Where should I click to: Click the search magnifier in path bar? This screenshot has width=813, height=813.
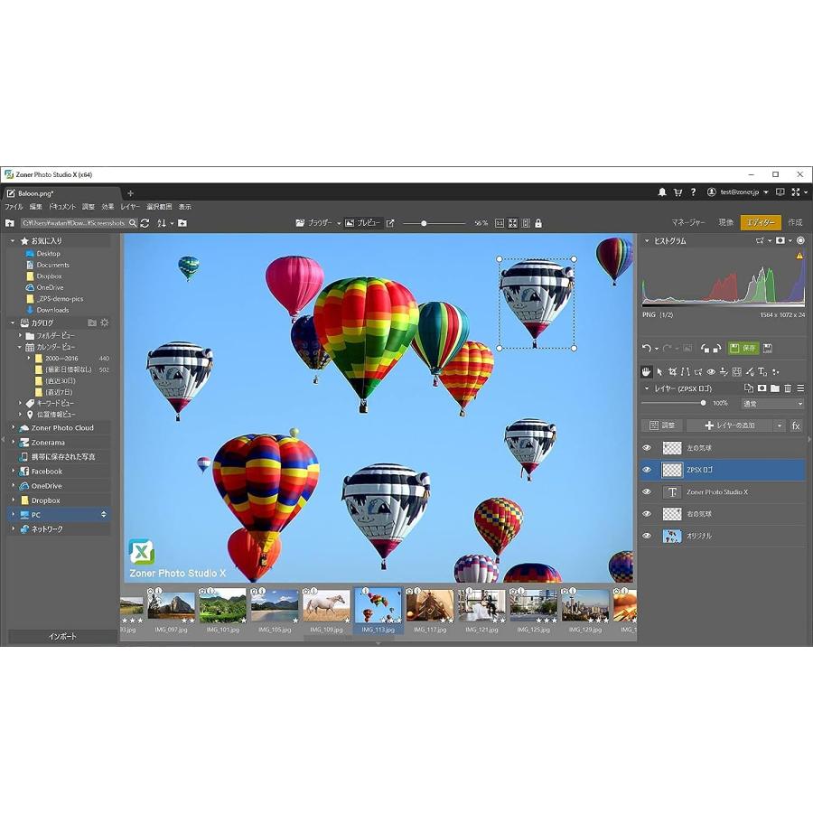133,223
